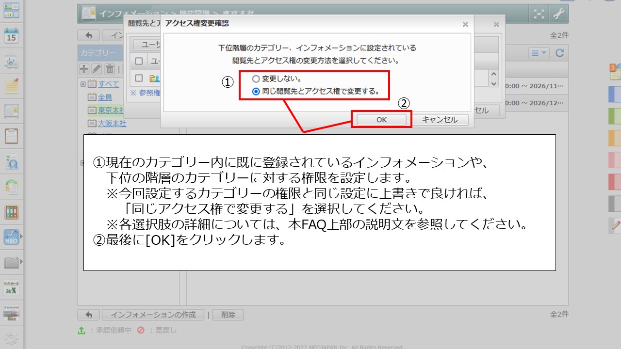
Task: Open the yellow memo notepad sidebar icon
Action: 11,86
